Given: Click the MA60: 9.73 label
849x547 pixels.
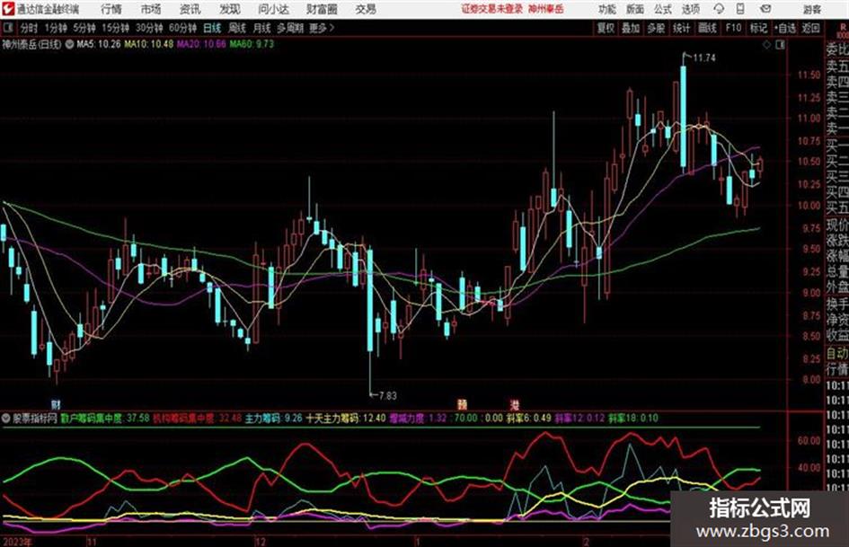Looking at the screenshot, I should coord(252,44).
